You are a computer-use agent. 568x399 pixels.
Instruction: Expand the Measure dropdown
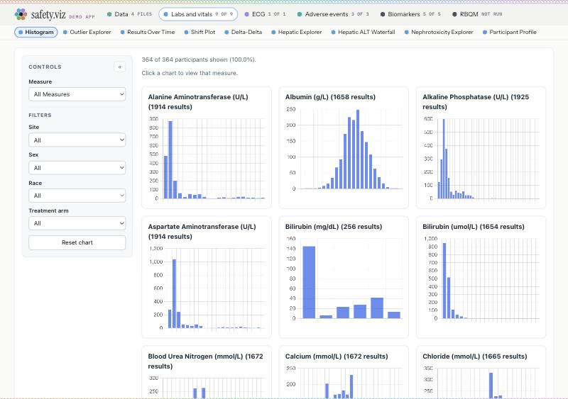[77, 94]
